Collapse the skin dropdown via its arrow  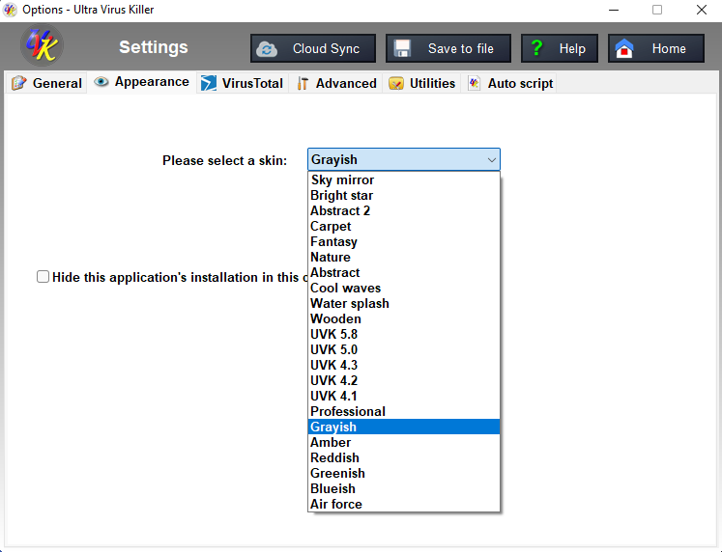(491, 160)
